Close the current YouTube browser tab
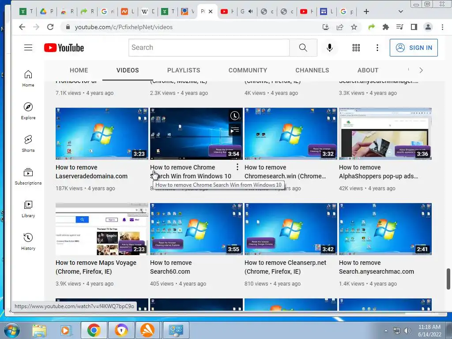The image size is (452, 339). (x=211, y=11)
